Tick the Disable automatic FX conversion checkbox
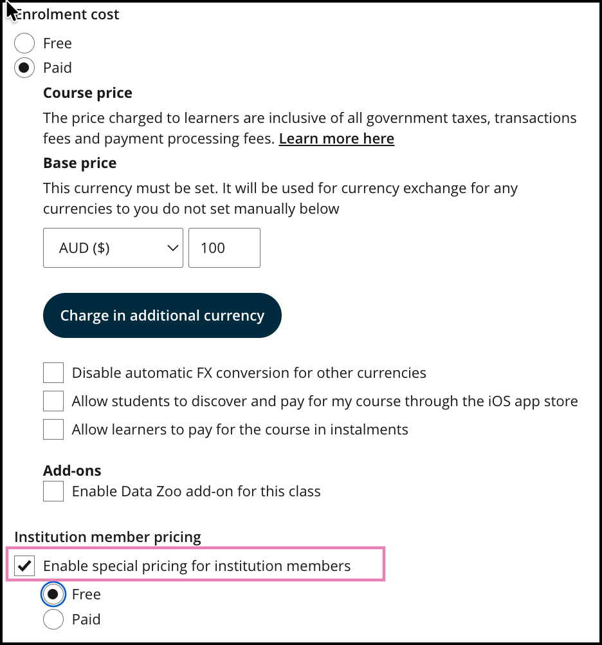Screen dimensions: 602x645 [x=53, y=373]
